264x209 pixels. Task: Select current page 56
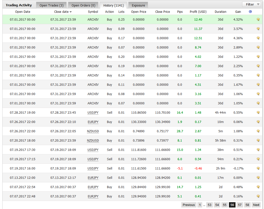[x=232, y=205]
